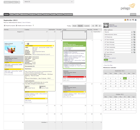
Task: Switch calendar to Custom view
Action: [x=87, y=26]
